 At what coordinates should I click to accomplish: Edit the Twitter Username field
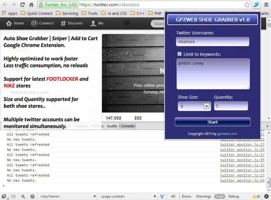tap(212, 42)
